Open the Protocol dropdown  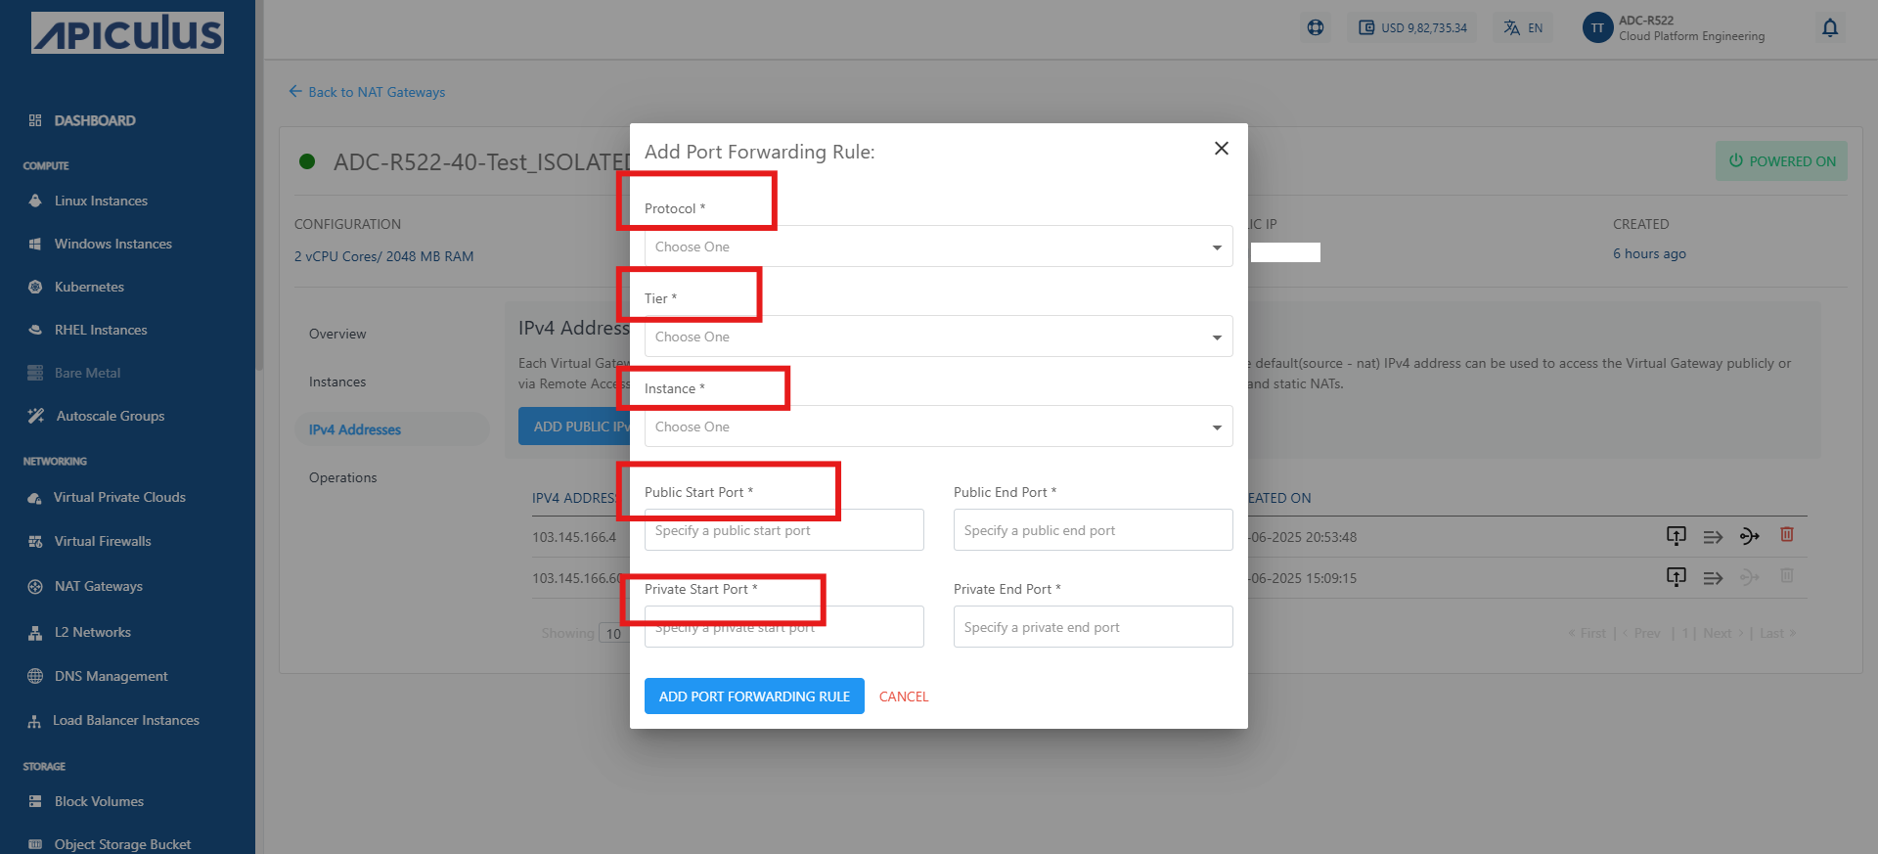[938, 247]
